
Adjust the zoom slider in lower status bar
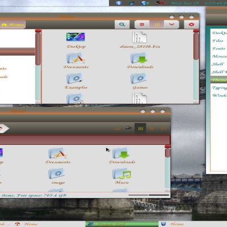149,195
